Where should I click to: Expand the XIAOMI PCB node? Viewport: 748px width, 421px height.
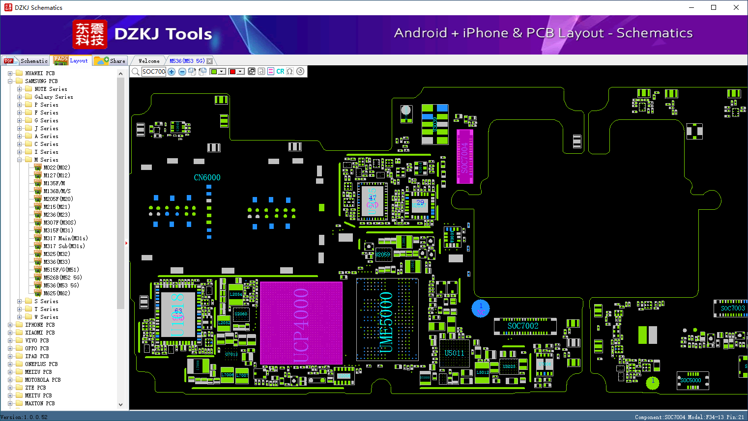10,333
